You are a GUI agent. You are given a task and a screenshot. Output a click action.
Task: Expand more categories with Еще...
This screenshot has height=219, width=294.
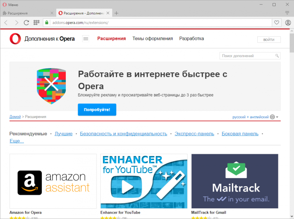(17, 141)
